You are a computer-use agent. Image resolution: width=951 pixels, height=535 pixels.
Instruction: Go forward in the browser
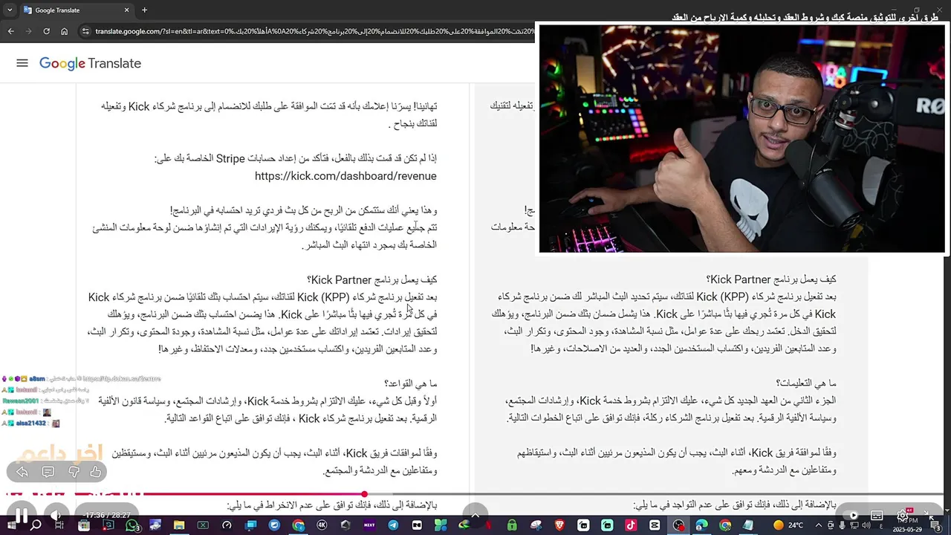[x=28, y=31]
